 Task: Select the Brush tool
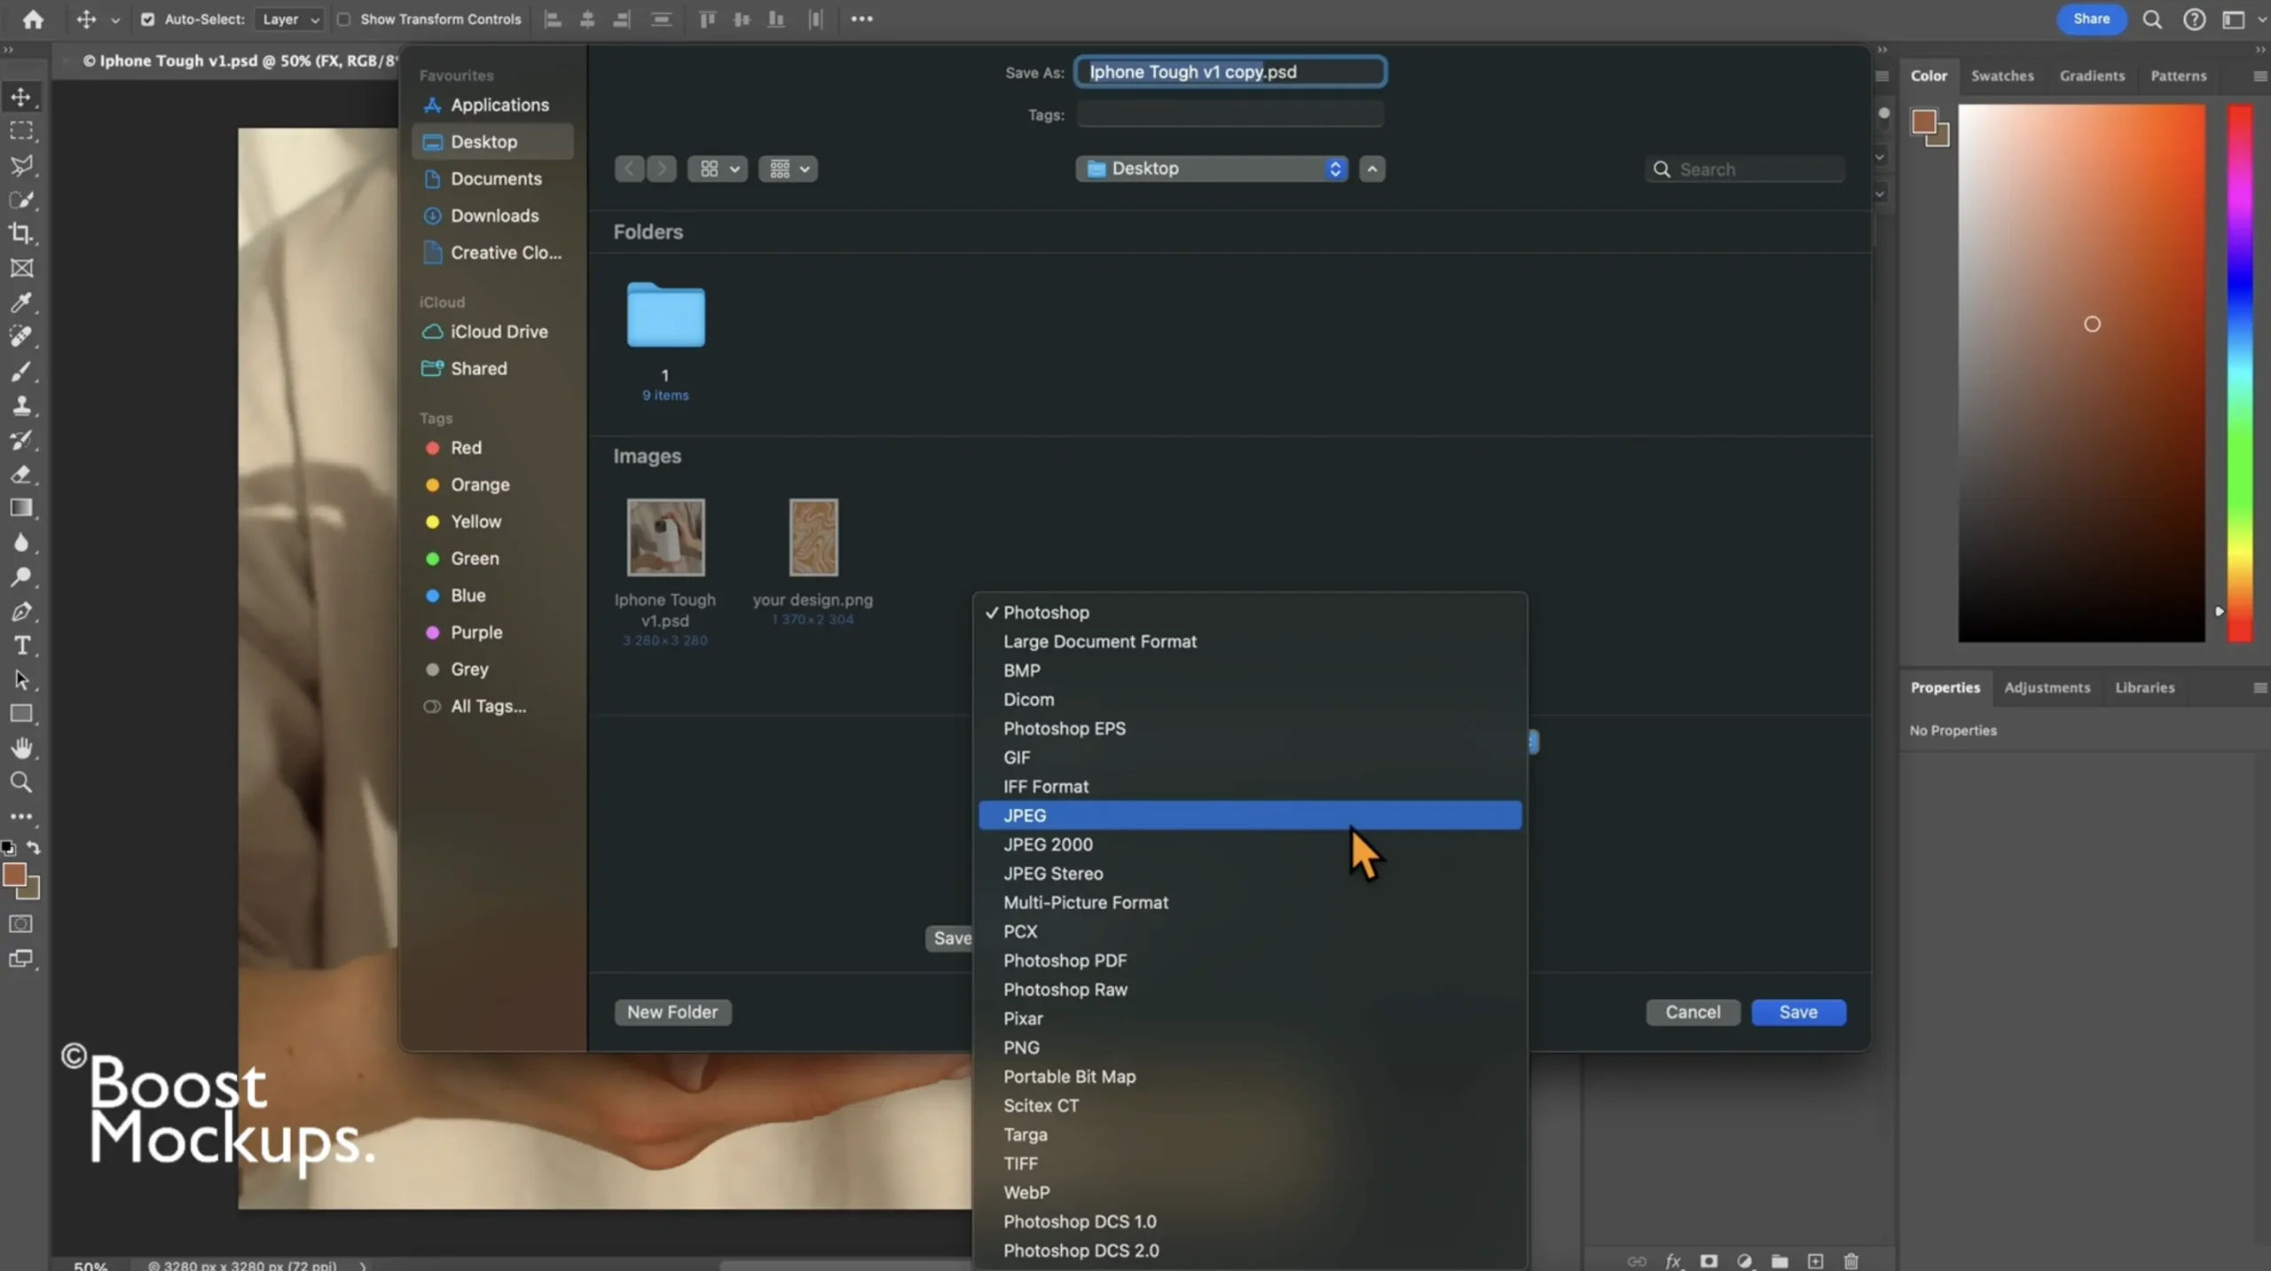coord(21,371)
